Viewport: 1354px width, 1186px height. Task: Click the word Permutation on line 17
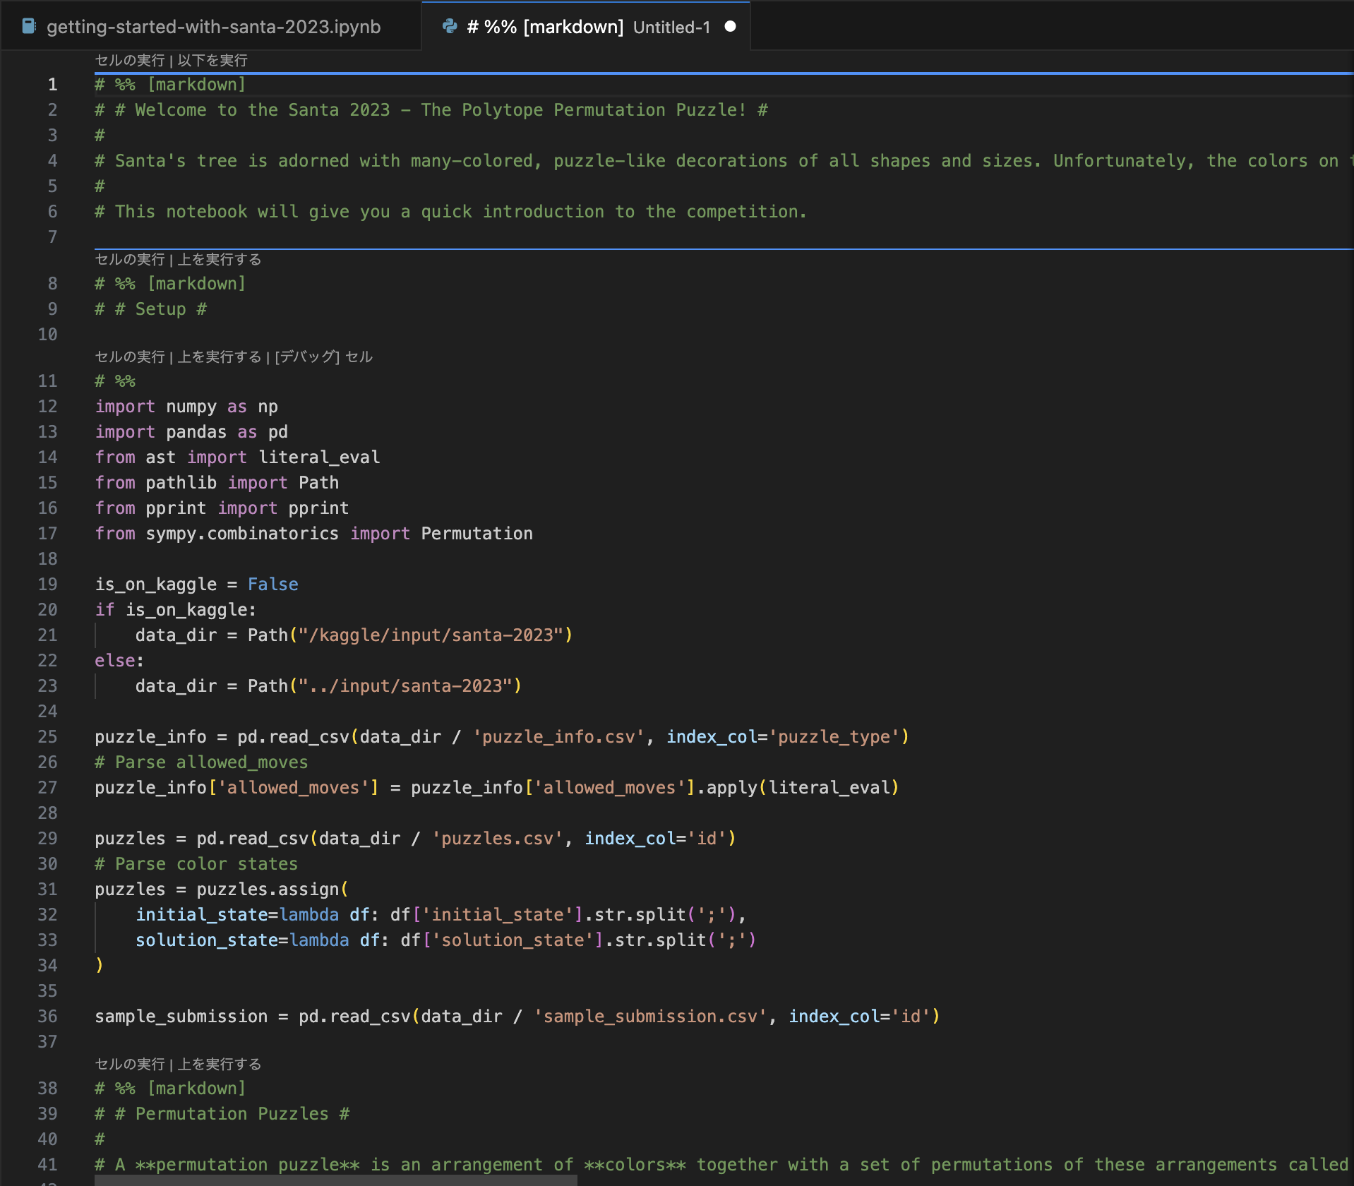tap(477, 533)
